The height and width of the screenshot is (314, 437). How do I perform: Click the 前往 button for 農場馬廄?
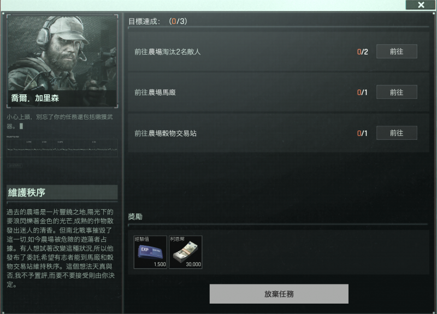(397, 92)
